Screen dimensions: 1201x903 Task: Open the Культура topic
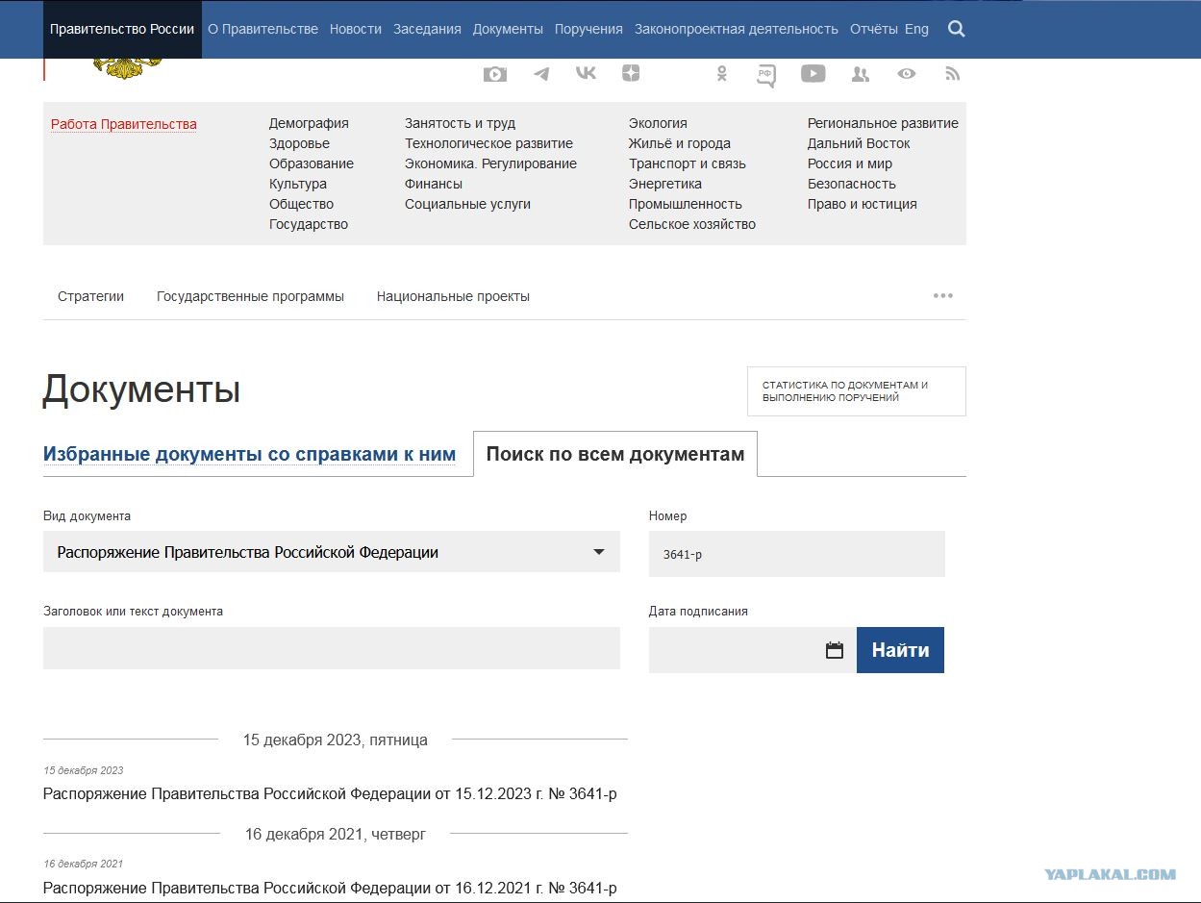click(298, 184)
